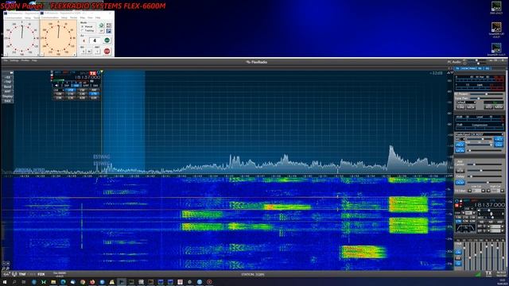
Task: Open the Band selector in panadapter sidebar
Action: [x=7, y=87]
